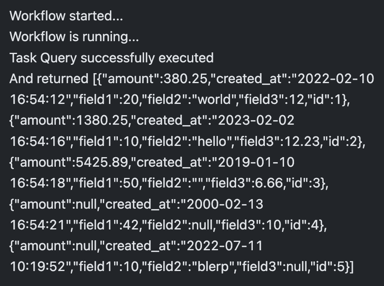Click the timestamp 16:54:18
Screen dimensions: 384x286
[36, 182]
